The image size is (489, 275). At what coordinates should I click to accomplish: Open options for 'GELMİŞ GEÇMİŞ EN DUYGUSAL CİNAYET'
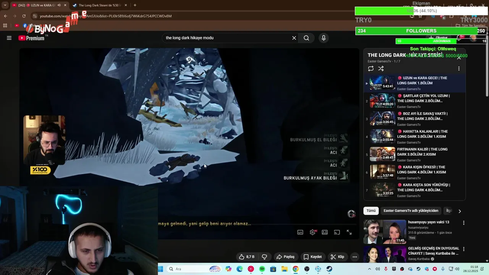tap(464, 249)
